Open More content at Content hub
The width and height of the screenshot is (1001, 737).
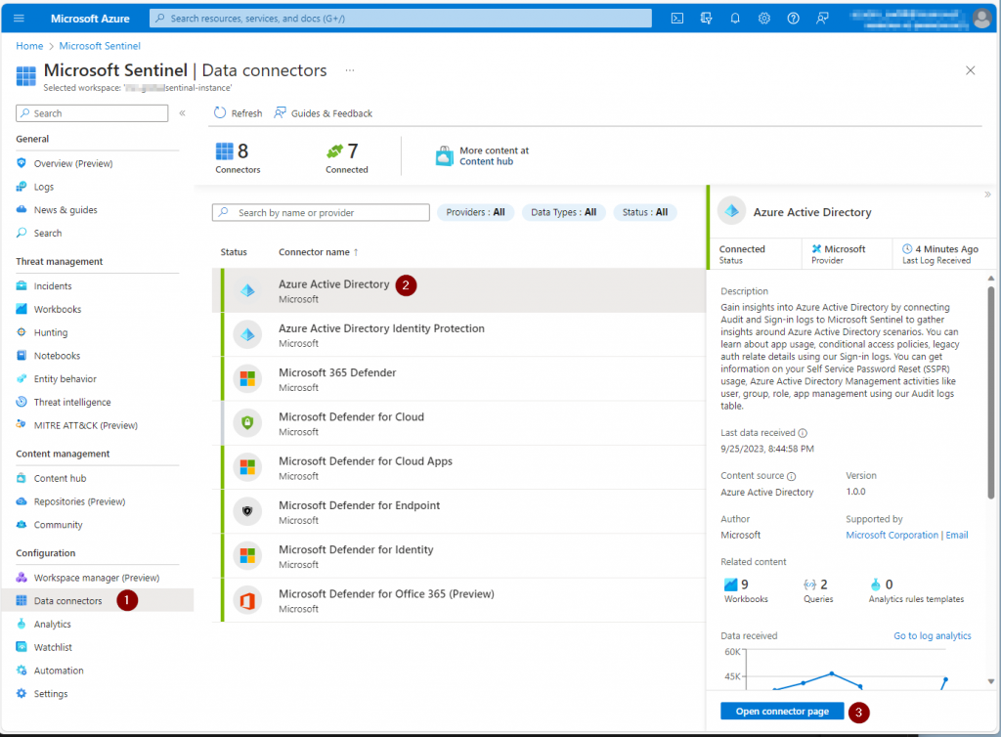tap(482, 156)
